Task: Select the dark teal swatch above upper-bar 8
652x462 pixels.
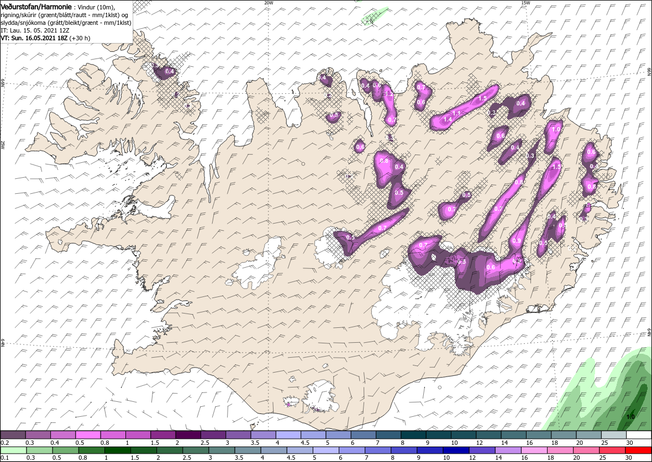Action: (413, 434)
